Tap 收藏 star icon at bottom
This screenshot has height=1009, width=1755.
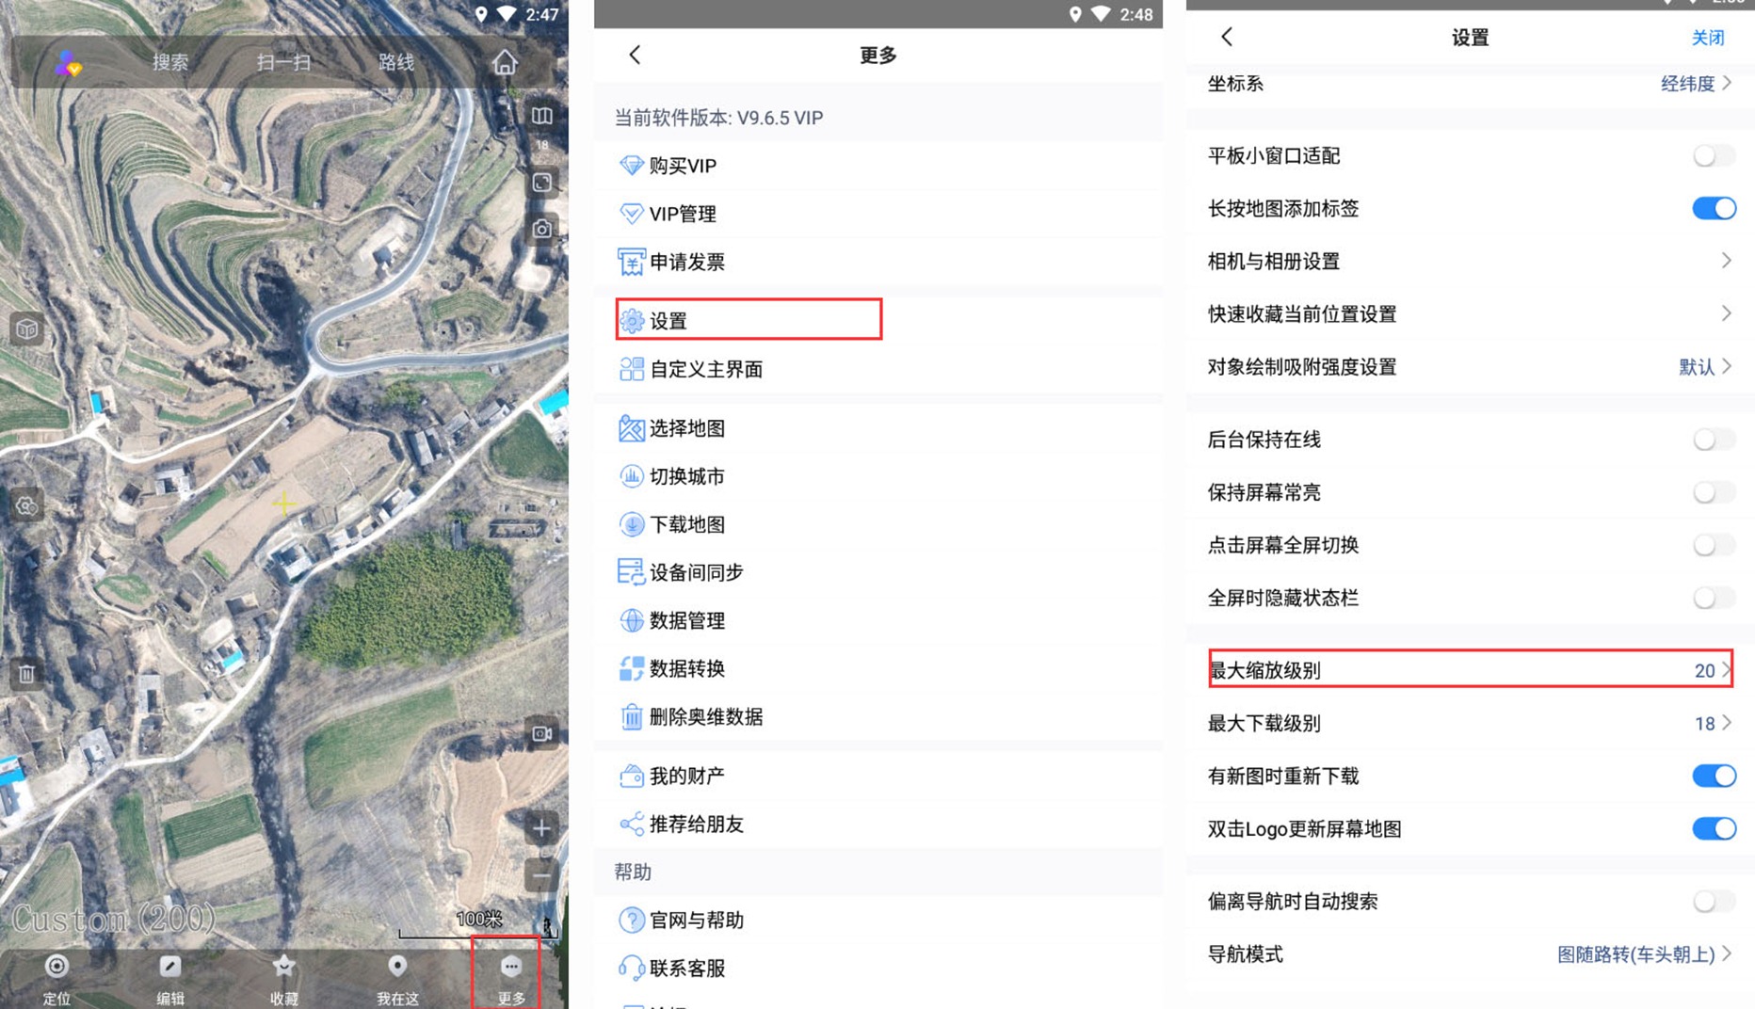283,979
